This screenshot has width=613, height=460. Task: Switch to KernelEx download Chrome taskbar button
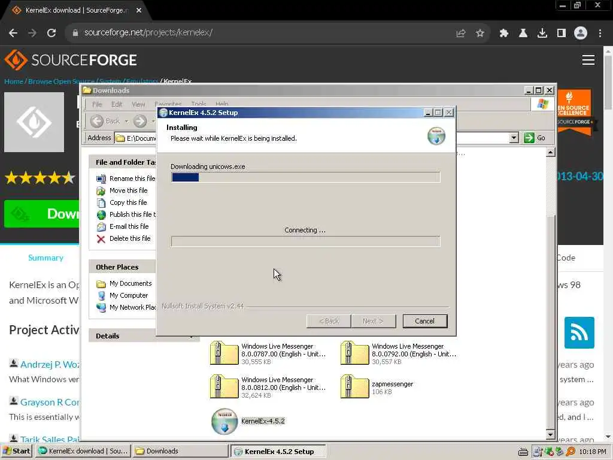[x=83, y=451]
